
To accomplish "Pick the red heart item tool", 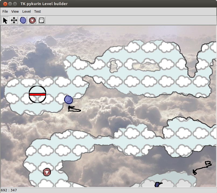I will (32, 20).
